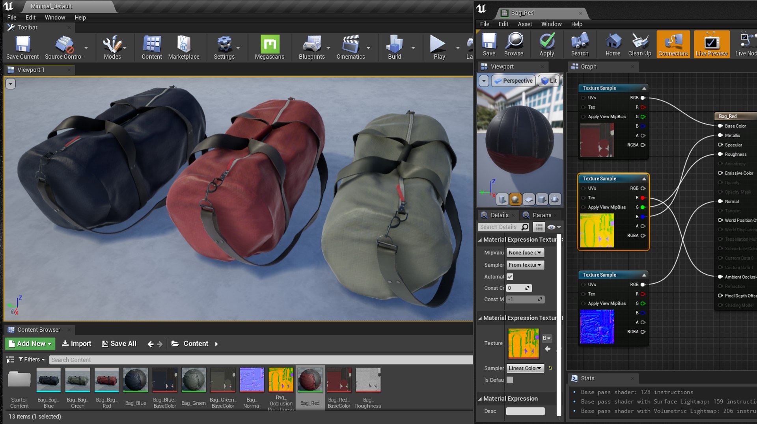Collapse the first Texture Sample node

(644, 88)
